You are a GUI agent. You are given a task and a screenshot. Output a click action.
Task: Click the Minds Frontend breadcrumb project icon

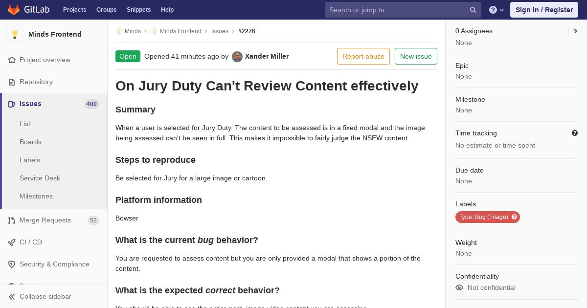[x=154, y=31]
